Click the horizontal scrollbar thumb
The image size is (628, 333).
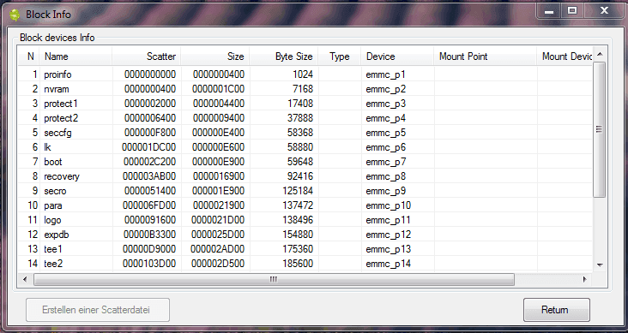pyautogui.click(x=274, y=279)
